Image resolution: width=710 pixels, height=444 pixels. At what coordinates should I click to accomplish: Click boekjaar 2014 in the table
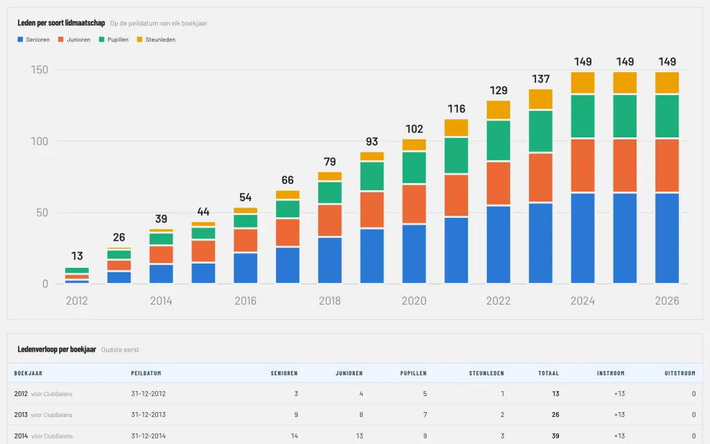21,436
